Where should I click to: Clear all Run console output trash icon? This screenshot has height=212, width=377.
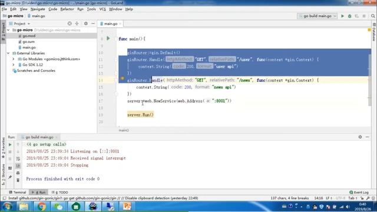(x=18, y=180)
